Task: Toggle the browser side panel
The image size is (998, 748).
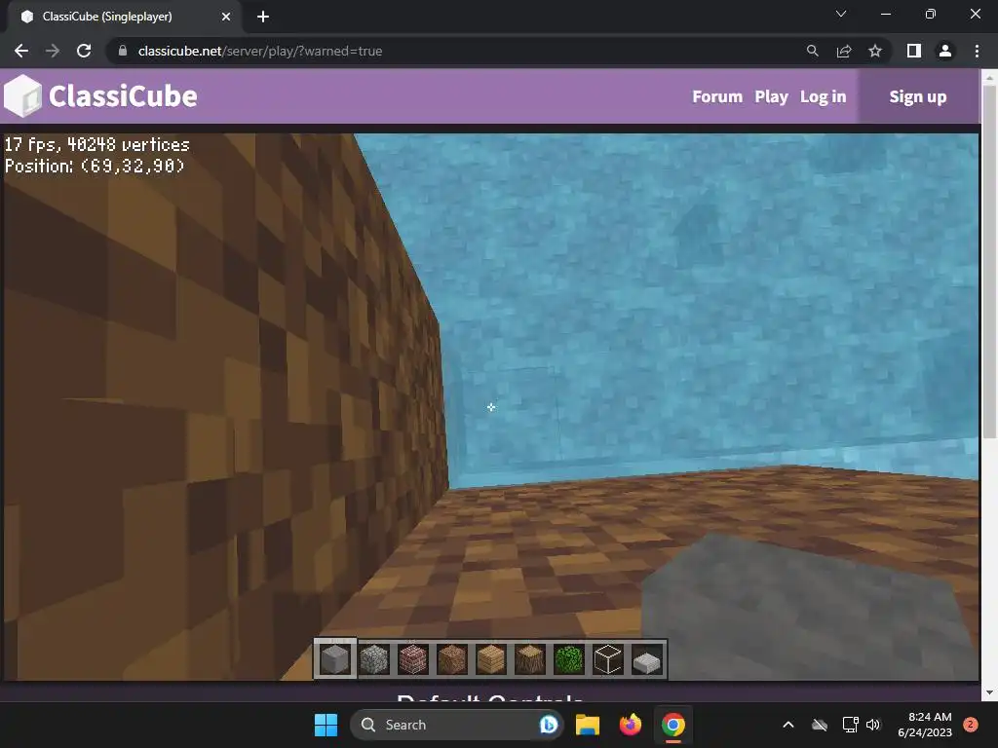Action: click(x=914, y=51)
